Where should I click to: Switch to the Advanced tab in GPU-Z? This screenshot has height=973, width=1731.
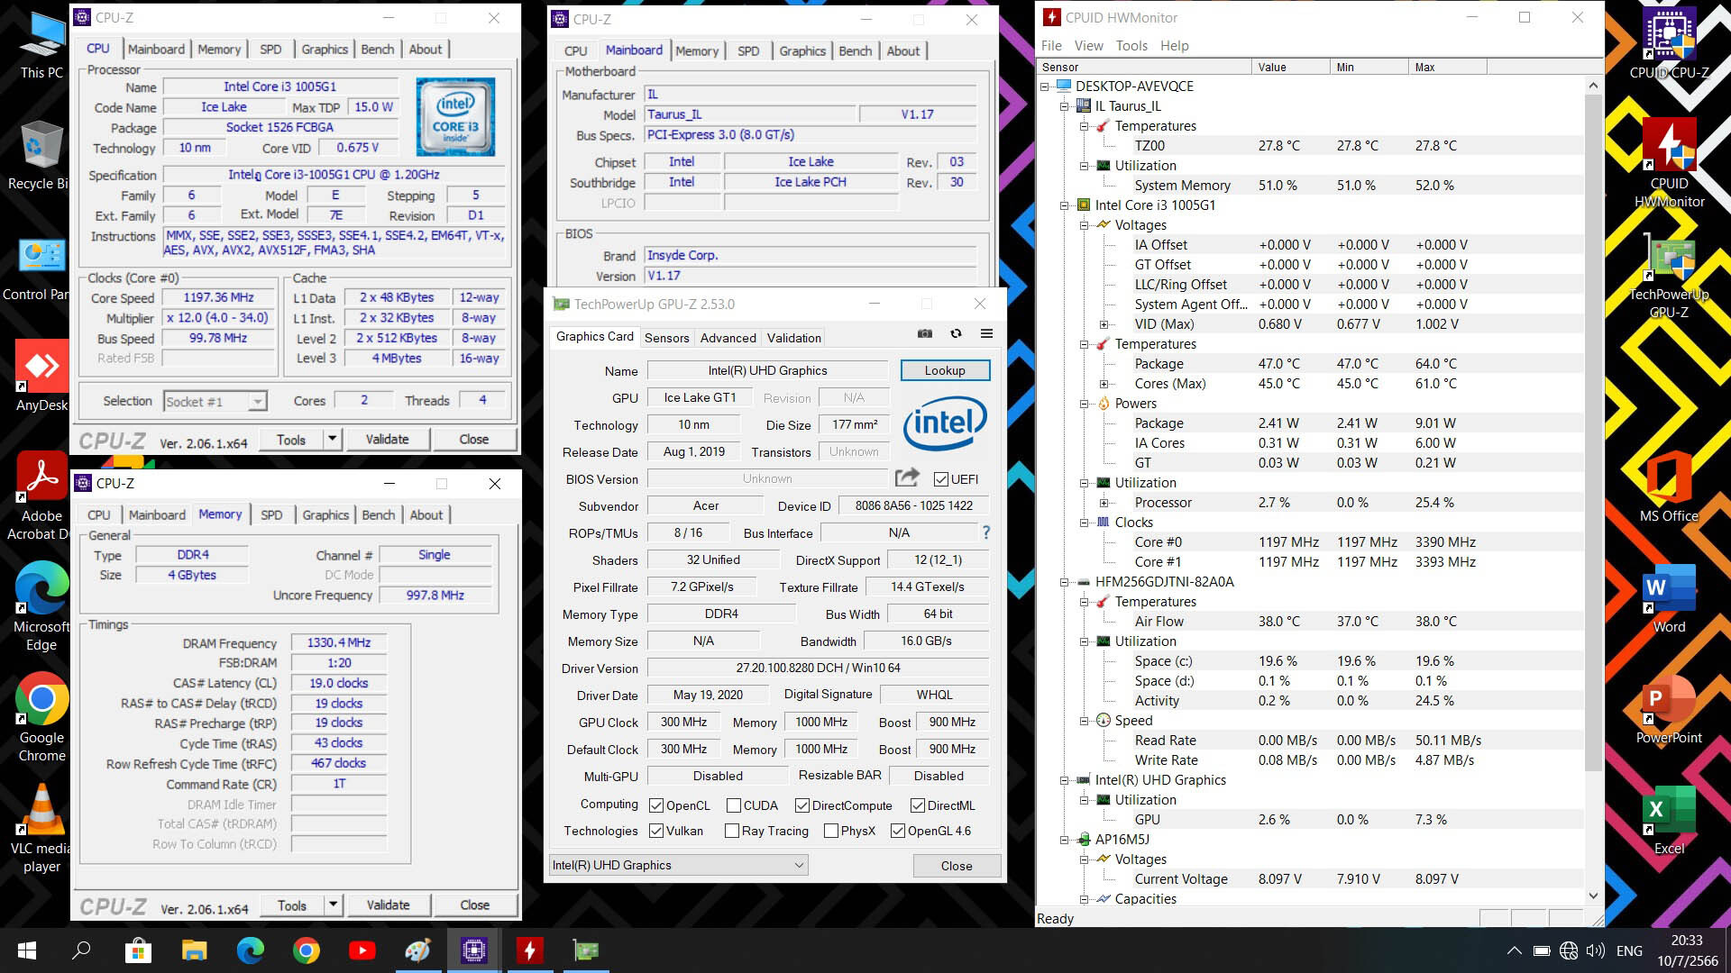pos(728,338)
